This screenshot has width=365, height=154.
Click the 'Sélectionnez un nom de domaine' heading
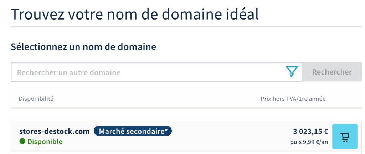tap(83, 46)
